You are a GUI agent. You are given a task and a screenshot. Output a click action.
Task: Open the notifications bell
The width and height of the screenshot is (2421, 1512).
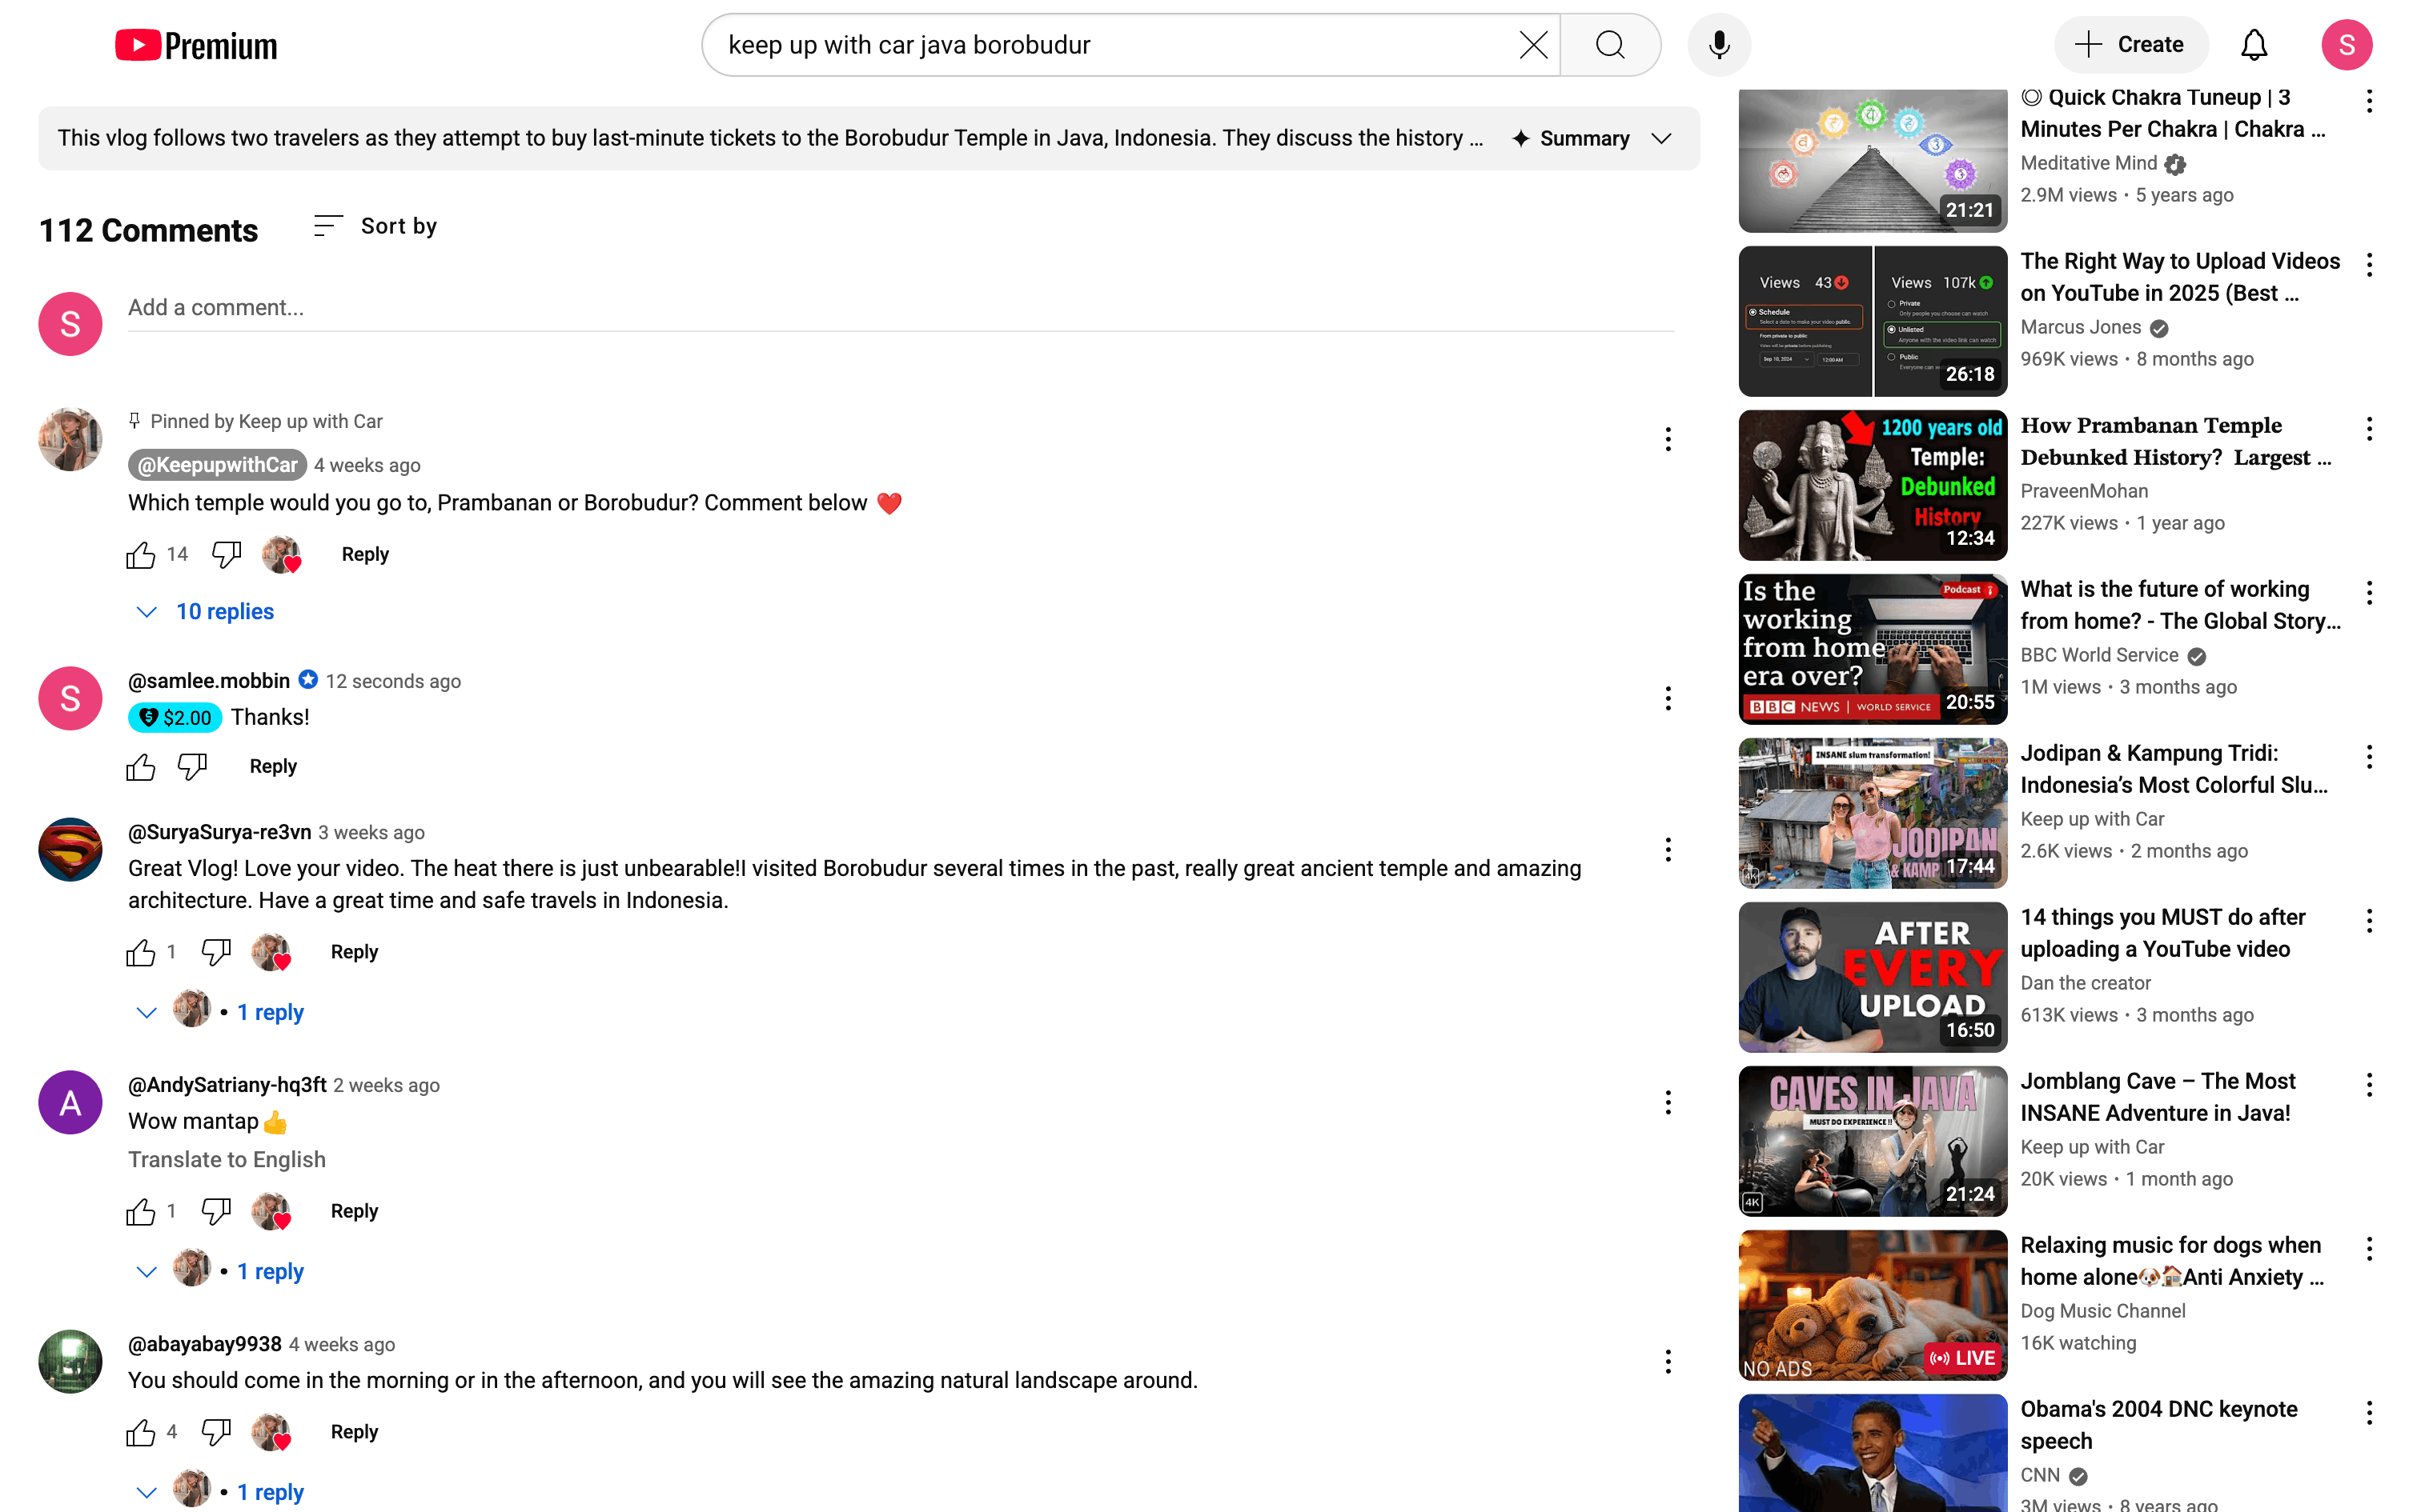(2253, 45)
